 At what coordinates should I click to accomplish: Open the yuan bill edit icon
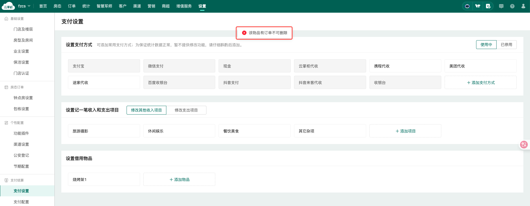click(488, 6)
